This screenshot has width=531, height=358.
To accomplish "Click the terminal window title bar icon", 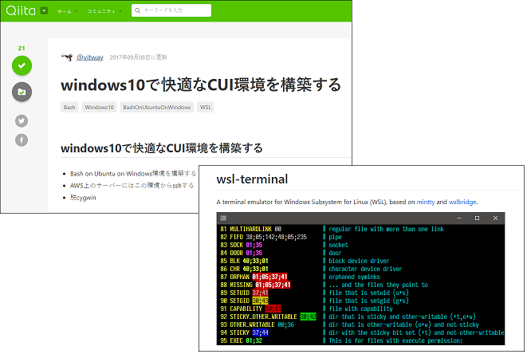I will click(223, 218).
